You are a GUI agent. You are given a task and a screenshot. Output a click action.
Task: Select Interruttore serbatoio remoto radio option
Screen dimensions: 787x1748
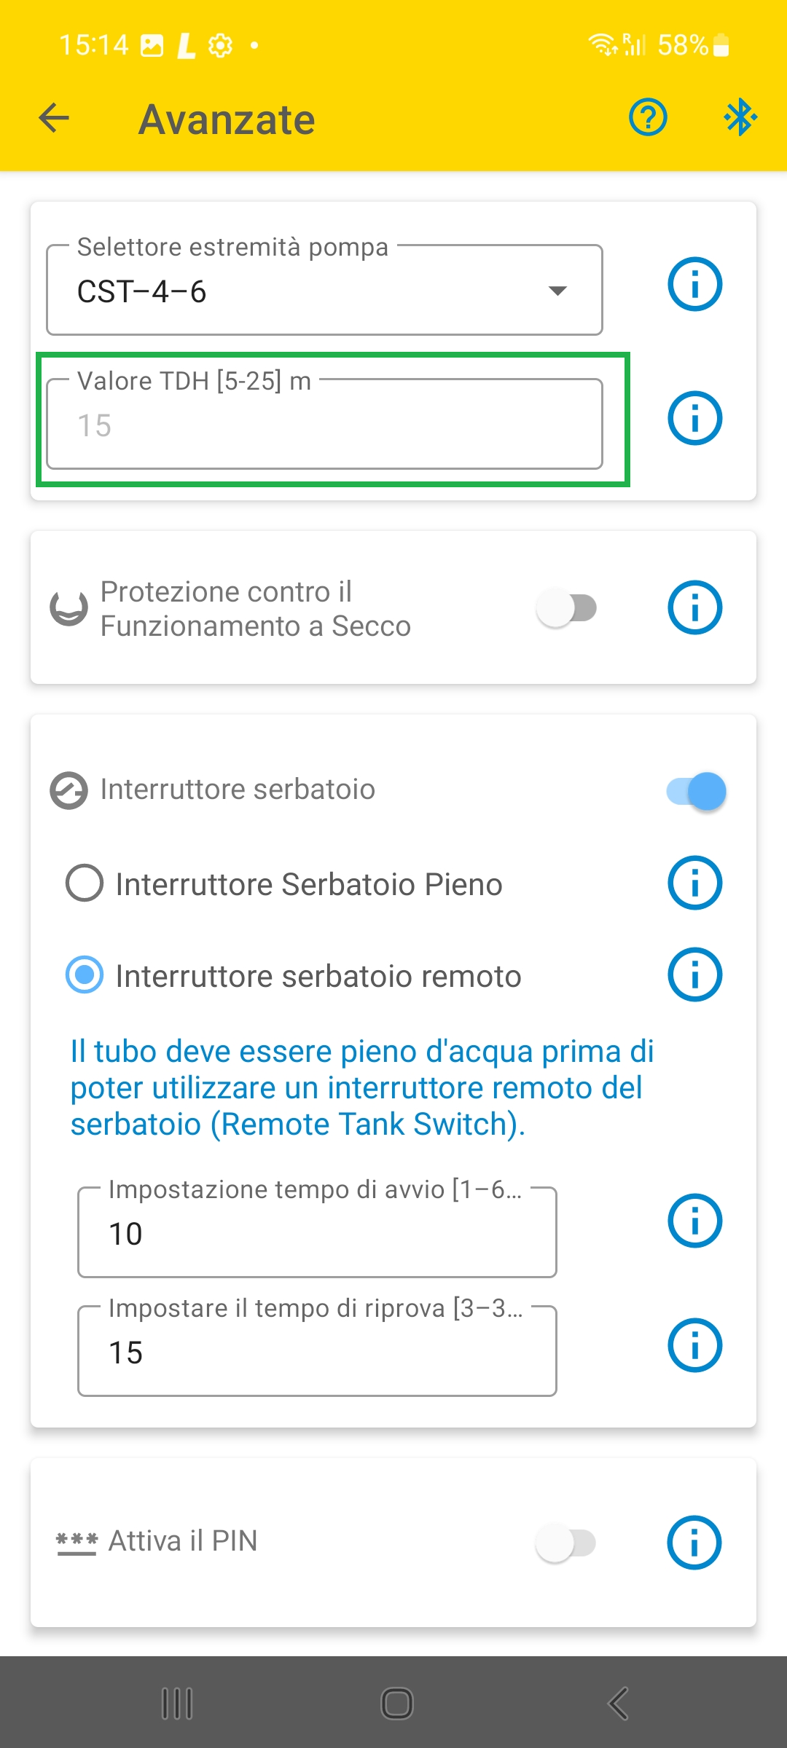click(85, 975)
